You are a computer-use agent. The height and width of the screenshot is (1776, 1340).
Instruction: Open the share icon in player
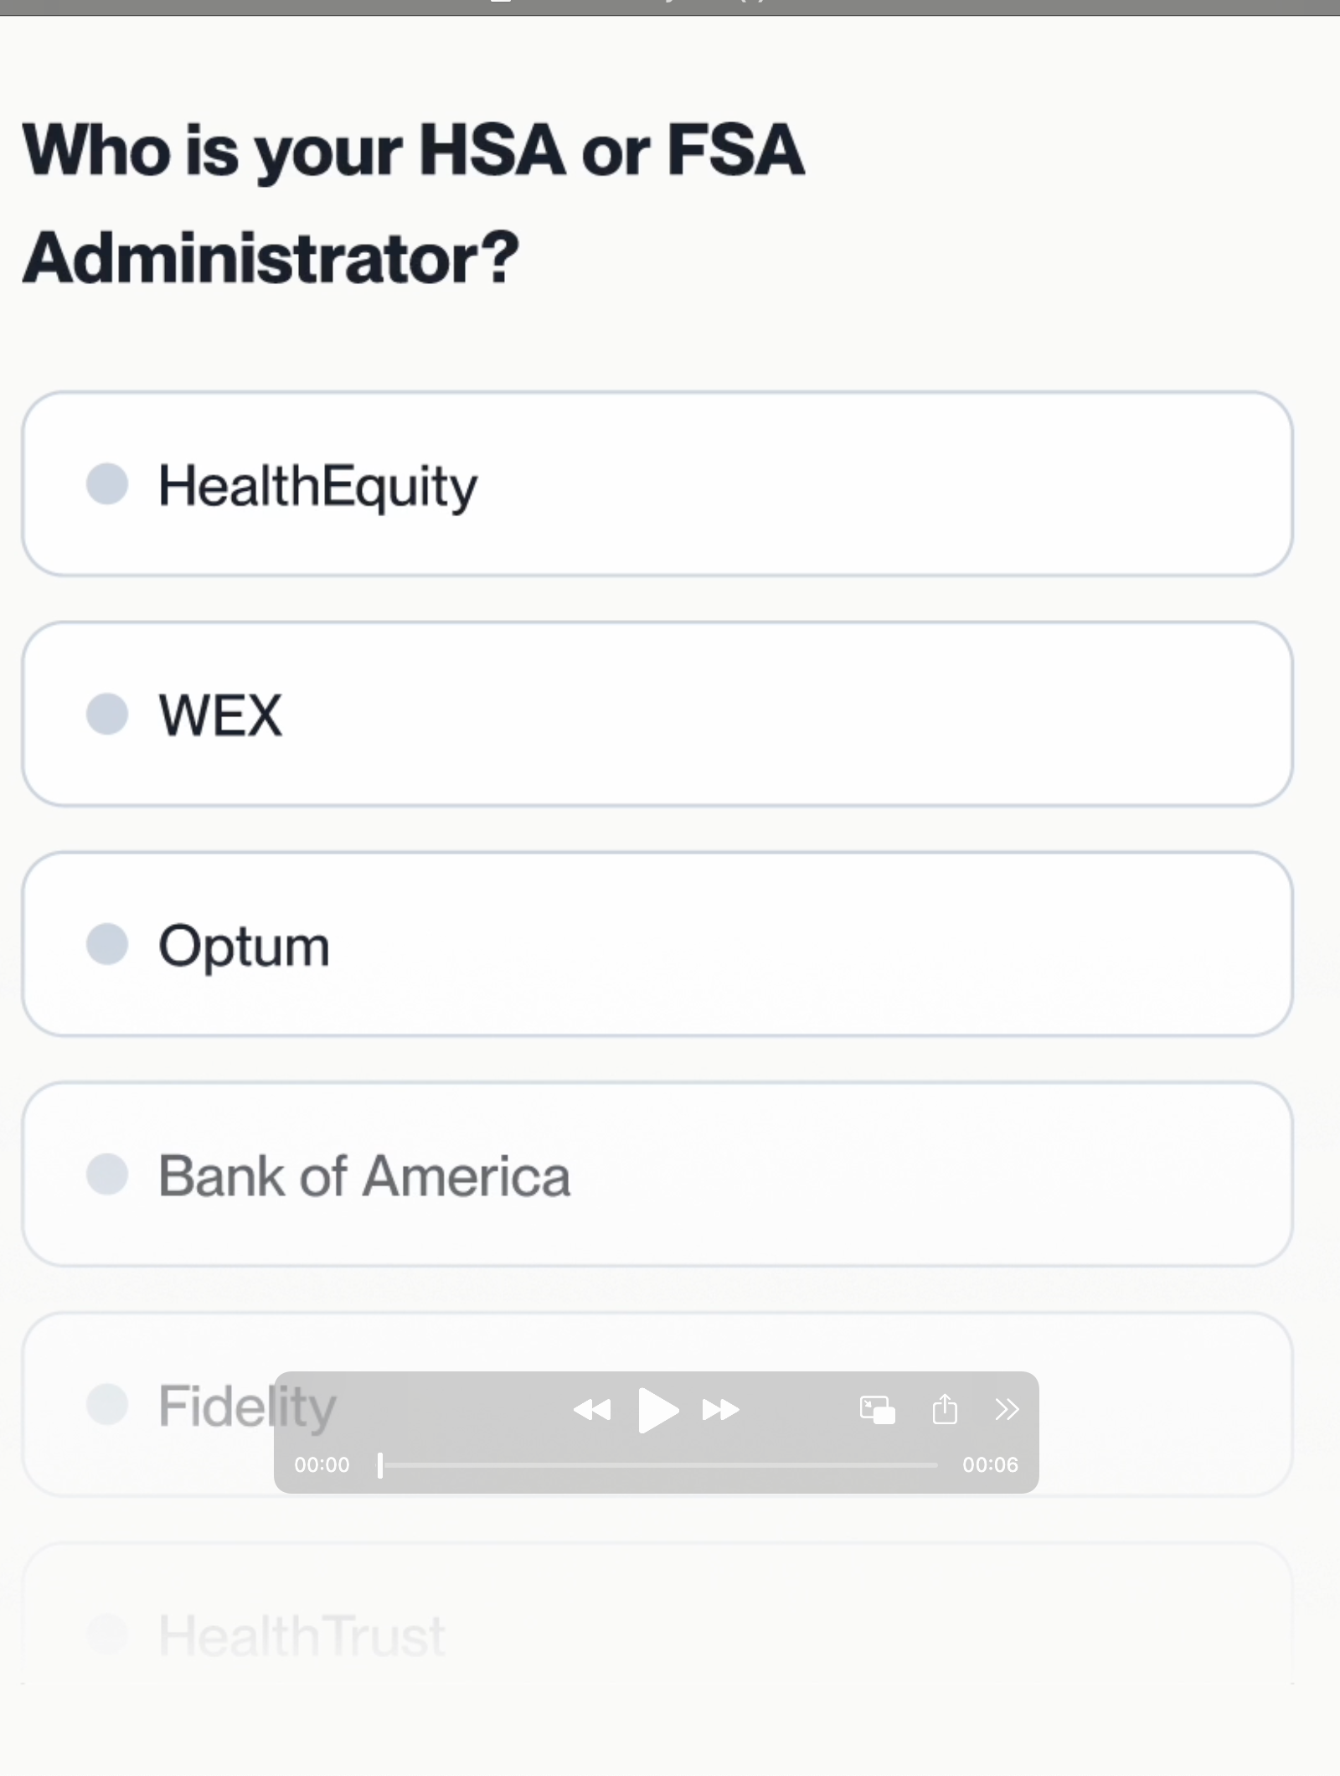click(x=945, y=1408)
